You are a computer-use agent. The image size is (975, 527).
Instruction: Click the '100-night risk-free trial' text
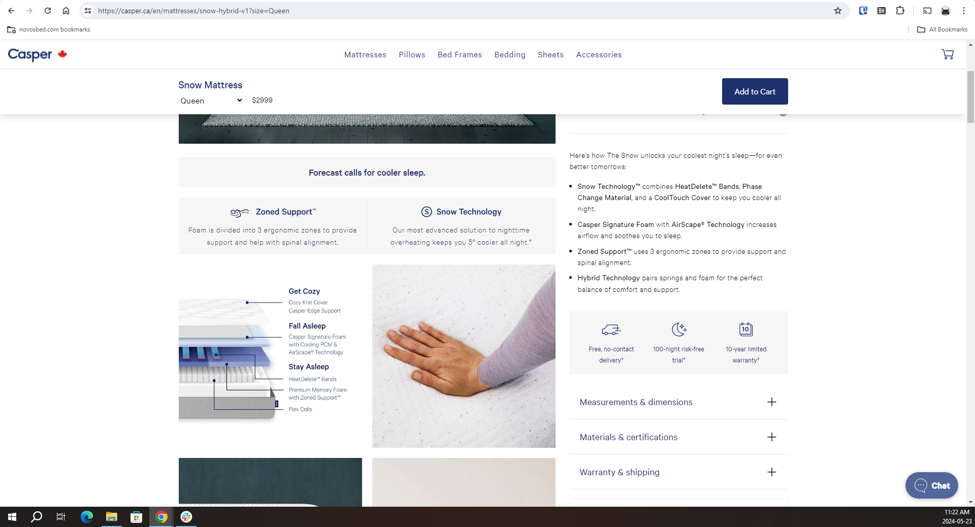coord(678,355)
